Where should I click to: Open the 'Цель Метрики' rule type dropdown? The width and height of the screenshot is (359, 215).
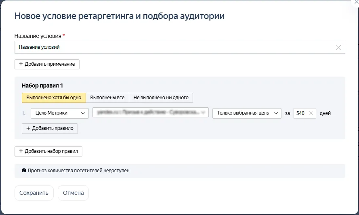click(60, 113)
